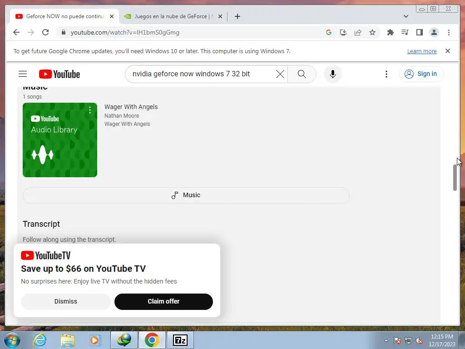The width and height of the screenshot is (465, 349).
Task: Open the media controls icon in toolbar
Action: pyautogui.click(x=405, y=32)
